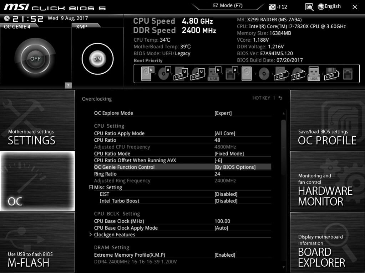Open AVX ratio offset -6 value
Viewport: 365px width, 273px height.
coord(218,160)
